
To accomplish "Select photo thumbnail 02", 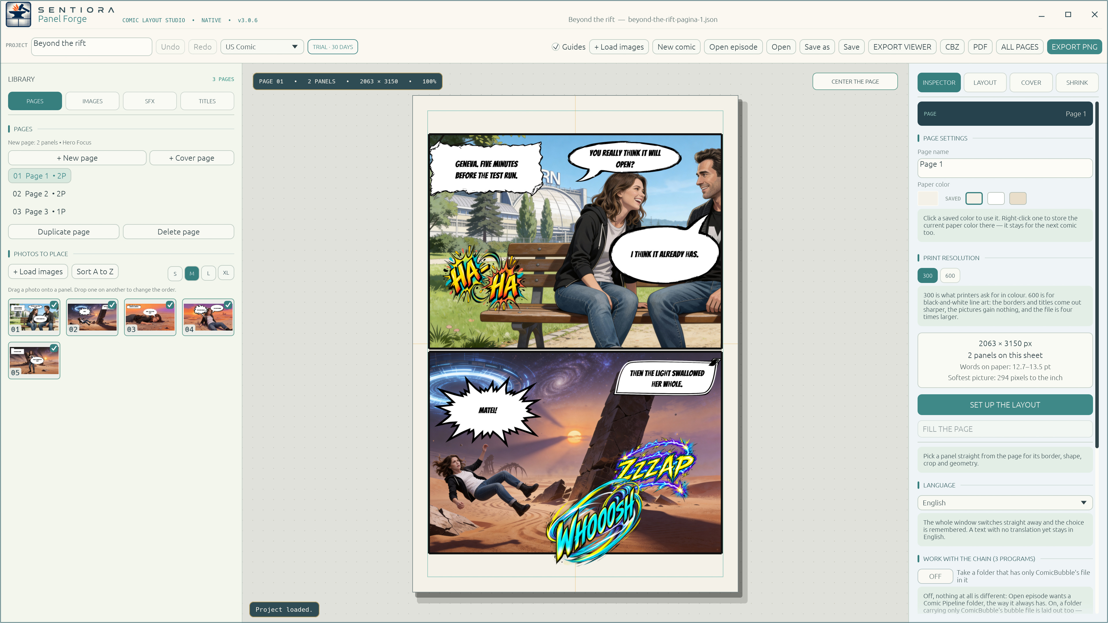I will 92,317.
